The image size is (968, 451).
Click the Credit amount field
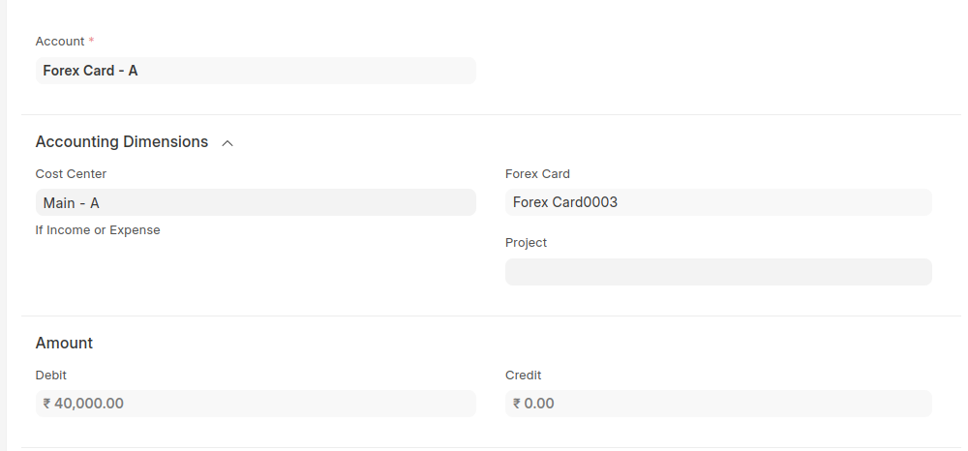coord(718,404)
